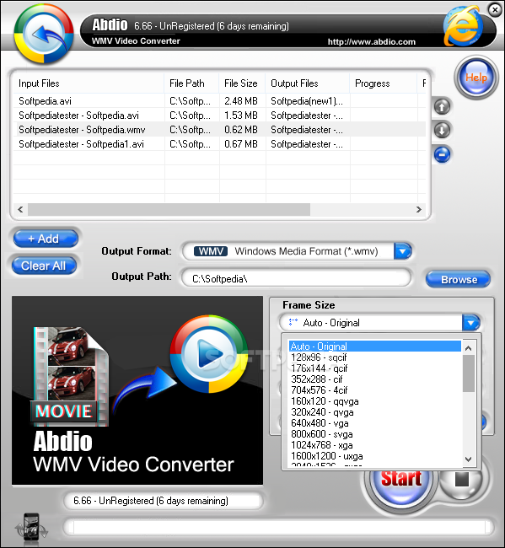Click the Input Files column header
The width and height of the screenshot is (505, 548).
click(89, 83)
